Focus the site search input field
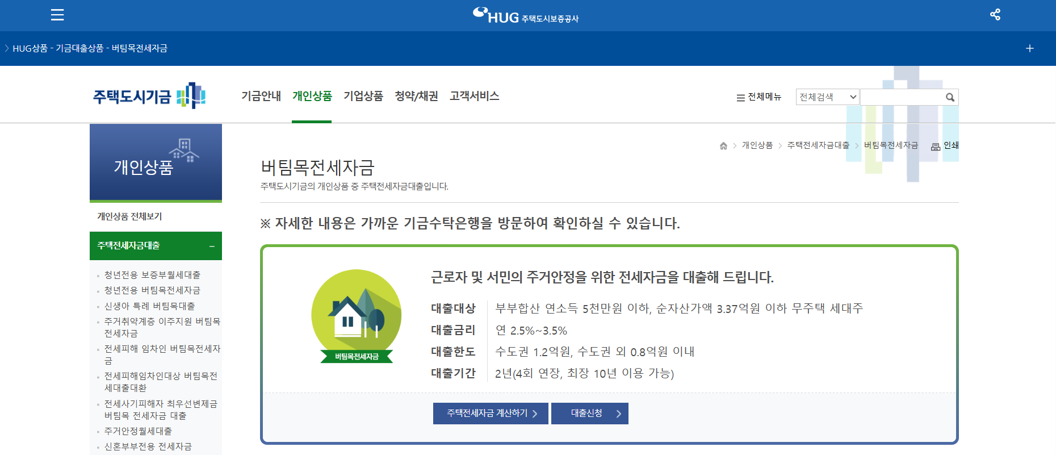This screenshot has height=455, width=1056. pos(902,97)
